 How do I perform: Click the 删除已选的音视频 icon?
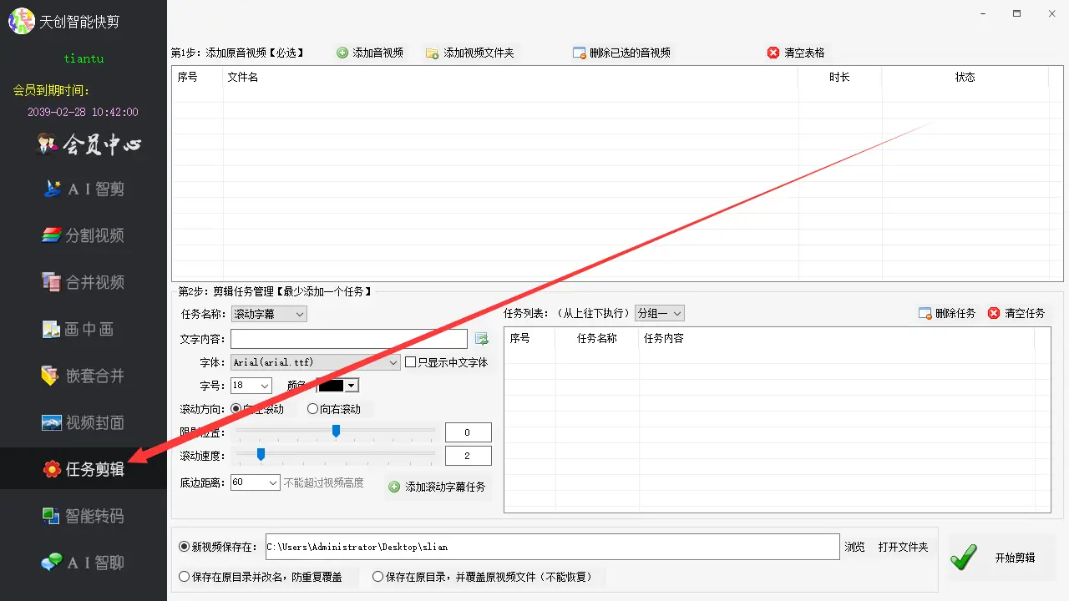(x=579, y=53)
